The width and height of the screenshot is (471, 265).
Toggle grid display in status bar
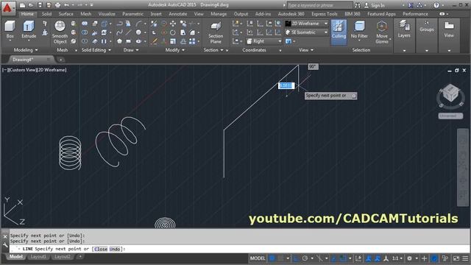(272, 258)
